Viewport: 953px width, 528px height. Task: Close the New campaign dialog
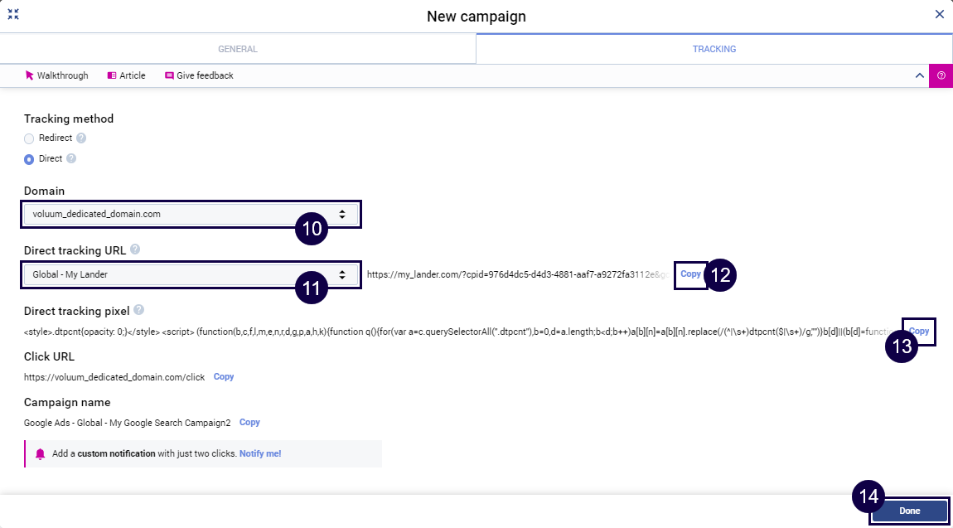coord(939,14)
